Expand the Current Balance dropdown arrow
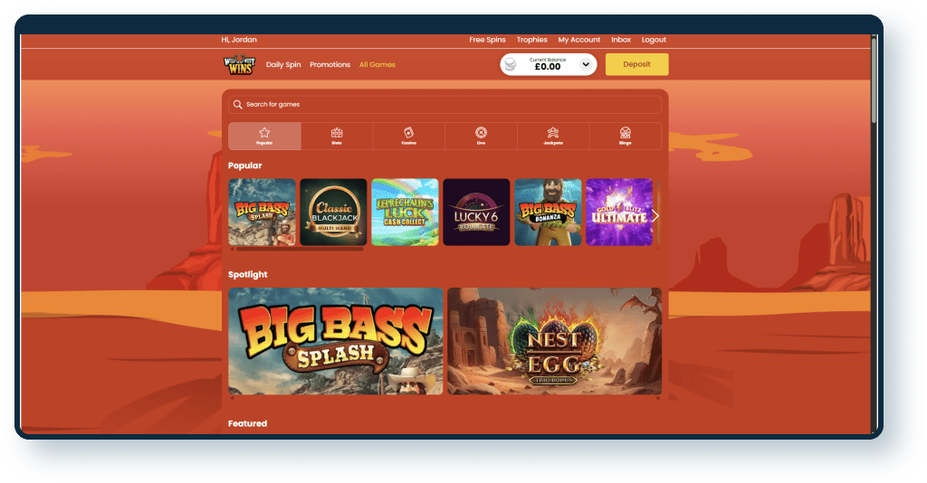This screenshot has height=483, width=927. point(586,64)
